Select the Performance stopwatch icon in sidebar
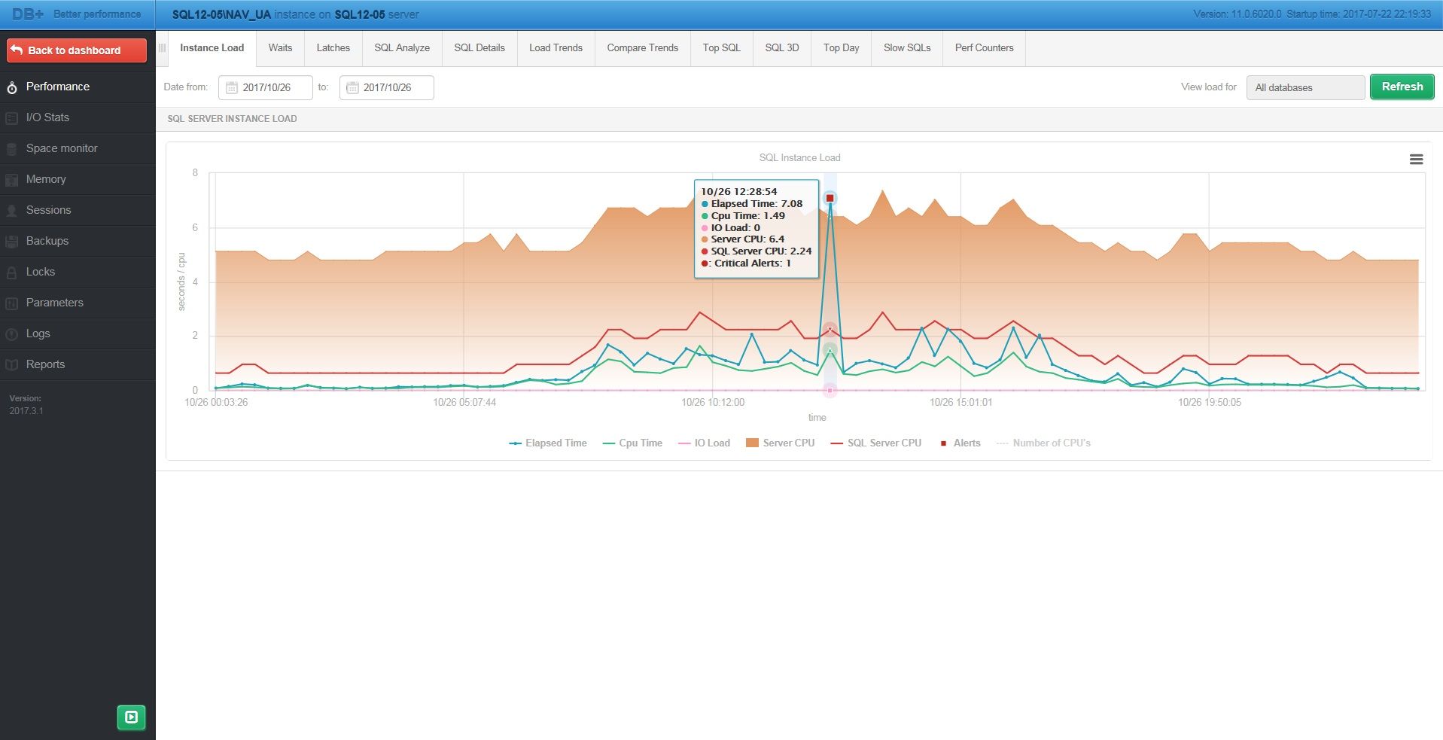This screenshot has height=740, width=1443. (11, 87)
